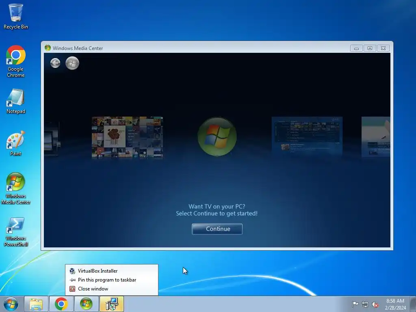This screenshot has height=312, width=416.
Task: Select the Paint desktop shortcut
Action: pos(16,143)
